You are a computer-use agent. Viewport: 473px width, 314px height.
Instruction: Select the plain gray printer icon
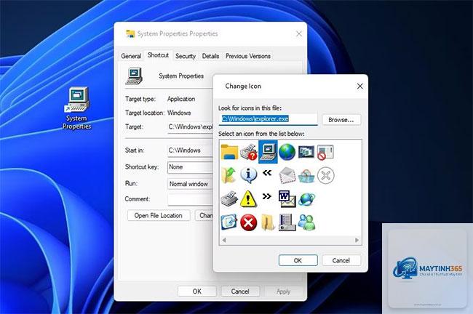[229, 199]
